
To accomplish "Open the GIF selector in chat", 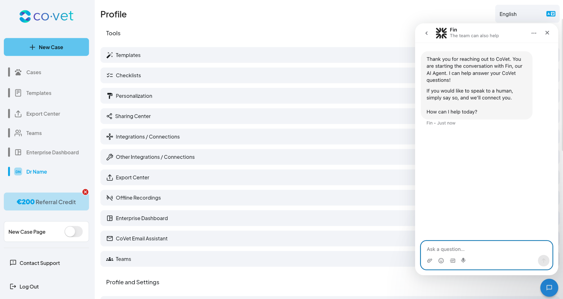I will coord(452,261).
